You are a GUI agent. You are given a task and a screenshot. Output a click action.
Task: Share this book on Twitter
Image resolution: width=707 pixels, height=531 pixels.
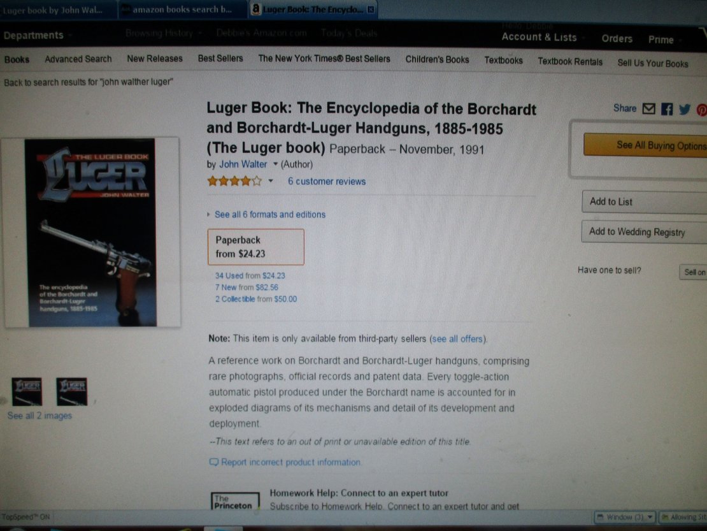click(685, 110)
